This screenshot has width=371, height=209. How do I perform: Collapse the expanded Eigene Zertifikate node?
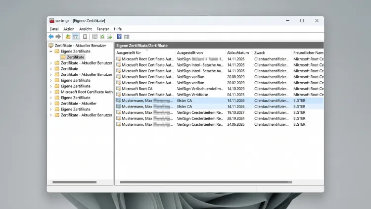coord(51,51)
